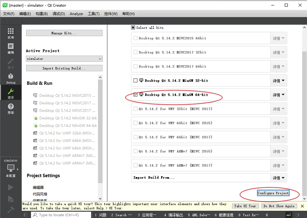The width and height of the screenshot is (307, 218).
Task: Check Qt 5.14.2 for UWP 64bit (MSVC 2015)
Action: point(135,123)
